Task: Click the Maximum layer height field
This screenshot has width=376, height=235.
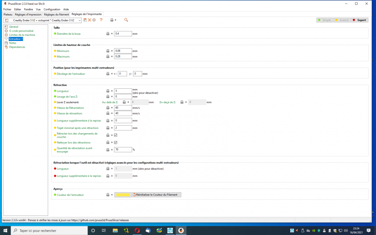Action: [123, 57]
